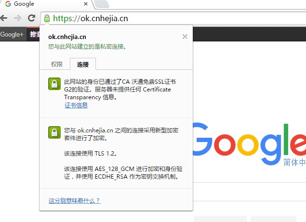Reload the page with refresh icon
306x222 pixels.
pyautogui.click(x=32, y=18)
